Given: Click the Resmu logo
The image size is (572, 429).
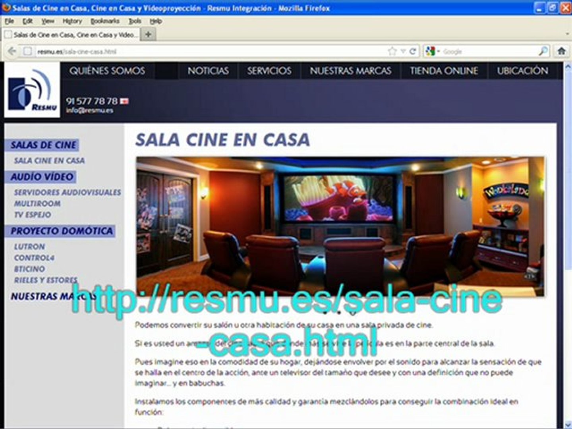Looking at the screenshot, I should pyautogui.click(x=32, y=91).
